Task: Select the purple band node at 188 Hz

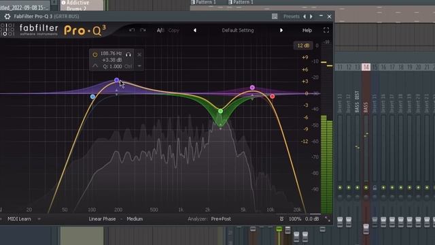Action: [116, 80]
